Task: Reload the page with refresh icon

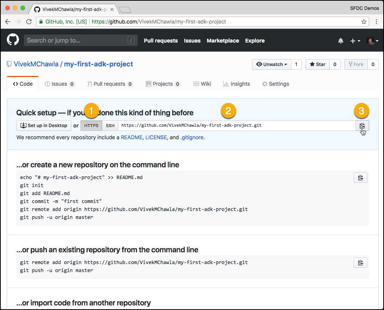Action: tap(29, 22)
